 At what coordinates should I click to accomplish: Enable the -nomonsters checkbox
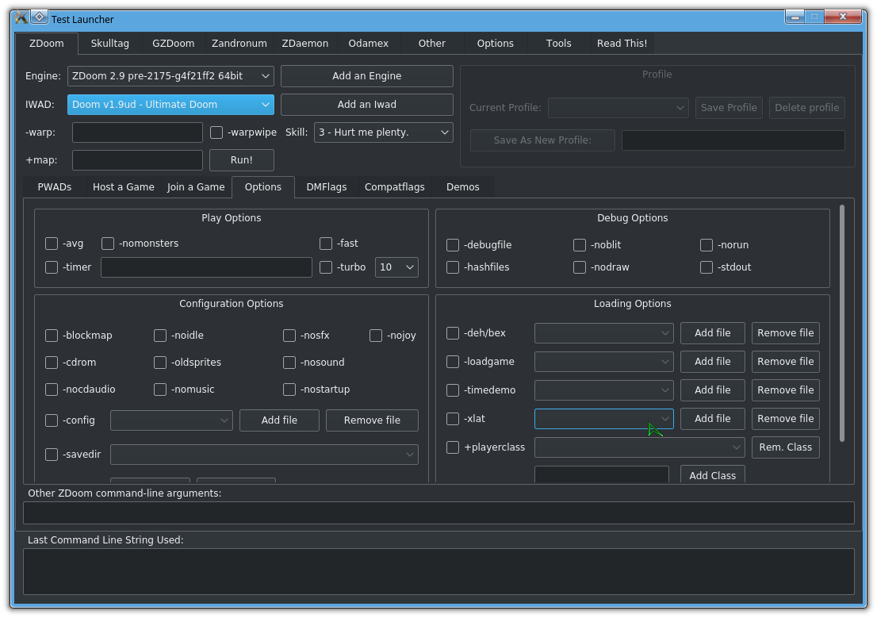point(108,244)
